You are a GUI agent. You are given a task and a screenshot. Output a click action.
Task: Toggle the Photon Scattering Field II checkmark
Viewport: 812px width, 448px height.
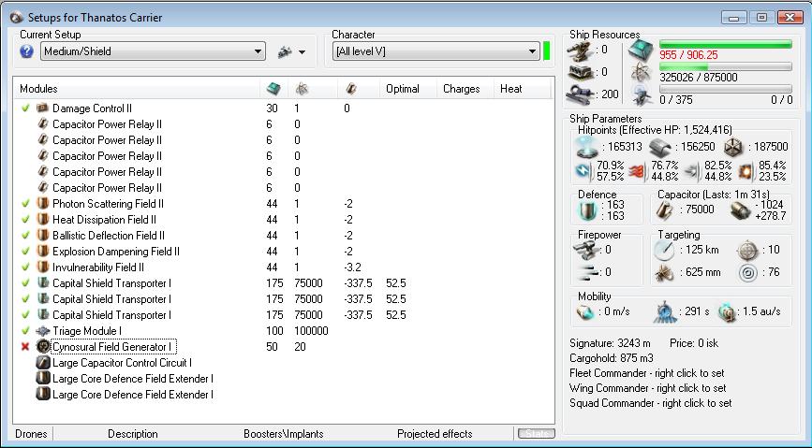point(25,204)
